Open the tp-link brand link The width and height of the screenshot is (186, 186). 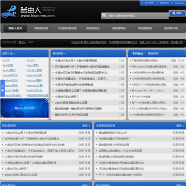pyautogui.click(x=31, y=60)
